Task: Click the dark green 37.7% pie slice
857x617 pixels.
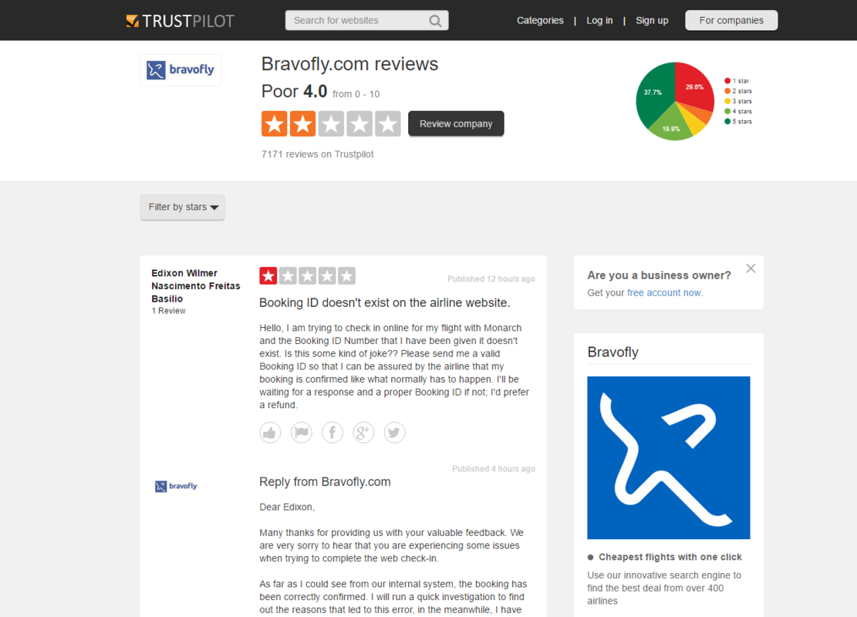Action: coord(655,92)
